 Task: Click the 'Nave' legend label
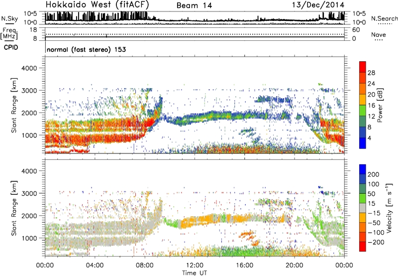point(379,34)
